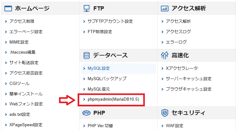The height and width of the screenshot is (130, 236).
Task: Open エラーページ設定
Action: pos(26,32)
